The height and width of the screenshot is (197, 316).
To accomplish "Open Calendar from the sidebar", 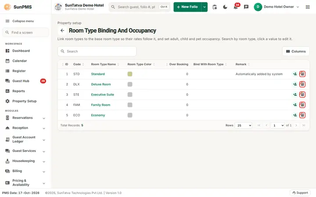I will click(x=25, y=61).
